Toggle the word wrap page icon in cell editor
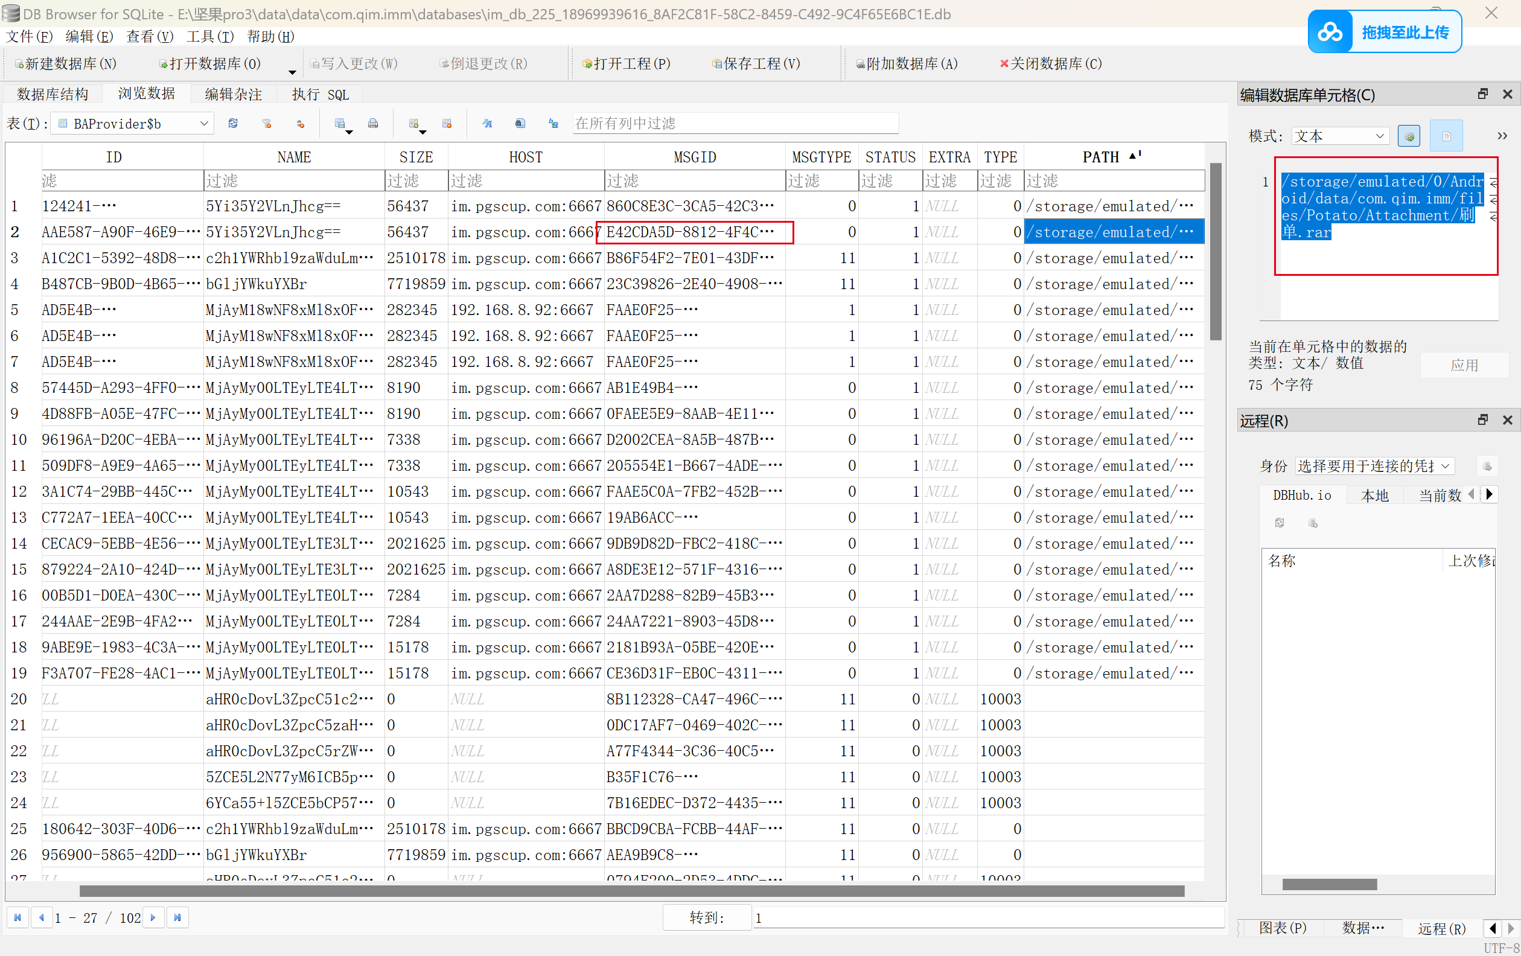1521x956 pixels. coord(1446,136)
